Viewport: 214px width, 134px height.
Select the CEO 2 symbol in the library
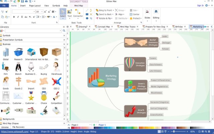click(x=57, y=82)
